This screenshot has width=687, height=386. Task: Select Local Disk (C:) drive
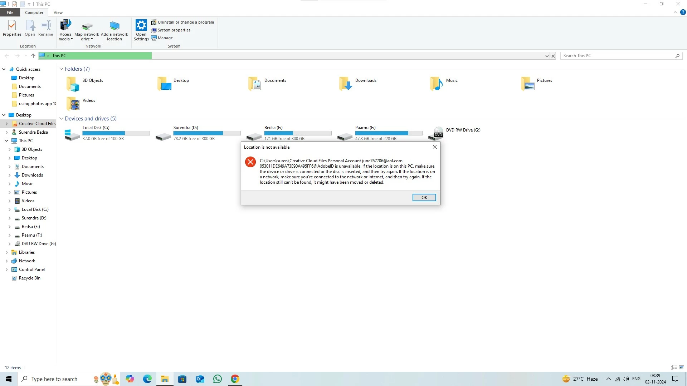[72, 134]
